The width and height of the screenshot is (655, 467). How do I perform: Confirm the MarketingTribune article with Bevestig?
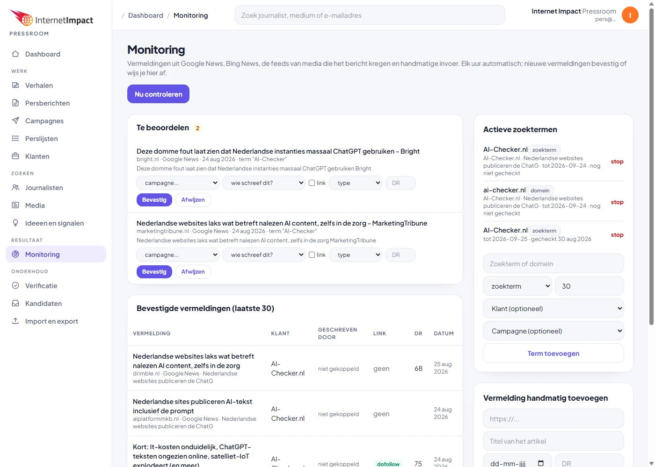154,272
